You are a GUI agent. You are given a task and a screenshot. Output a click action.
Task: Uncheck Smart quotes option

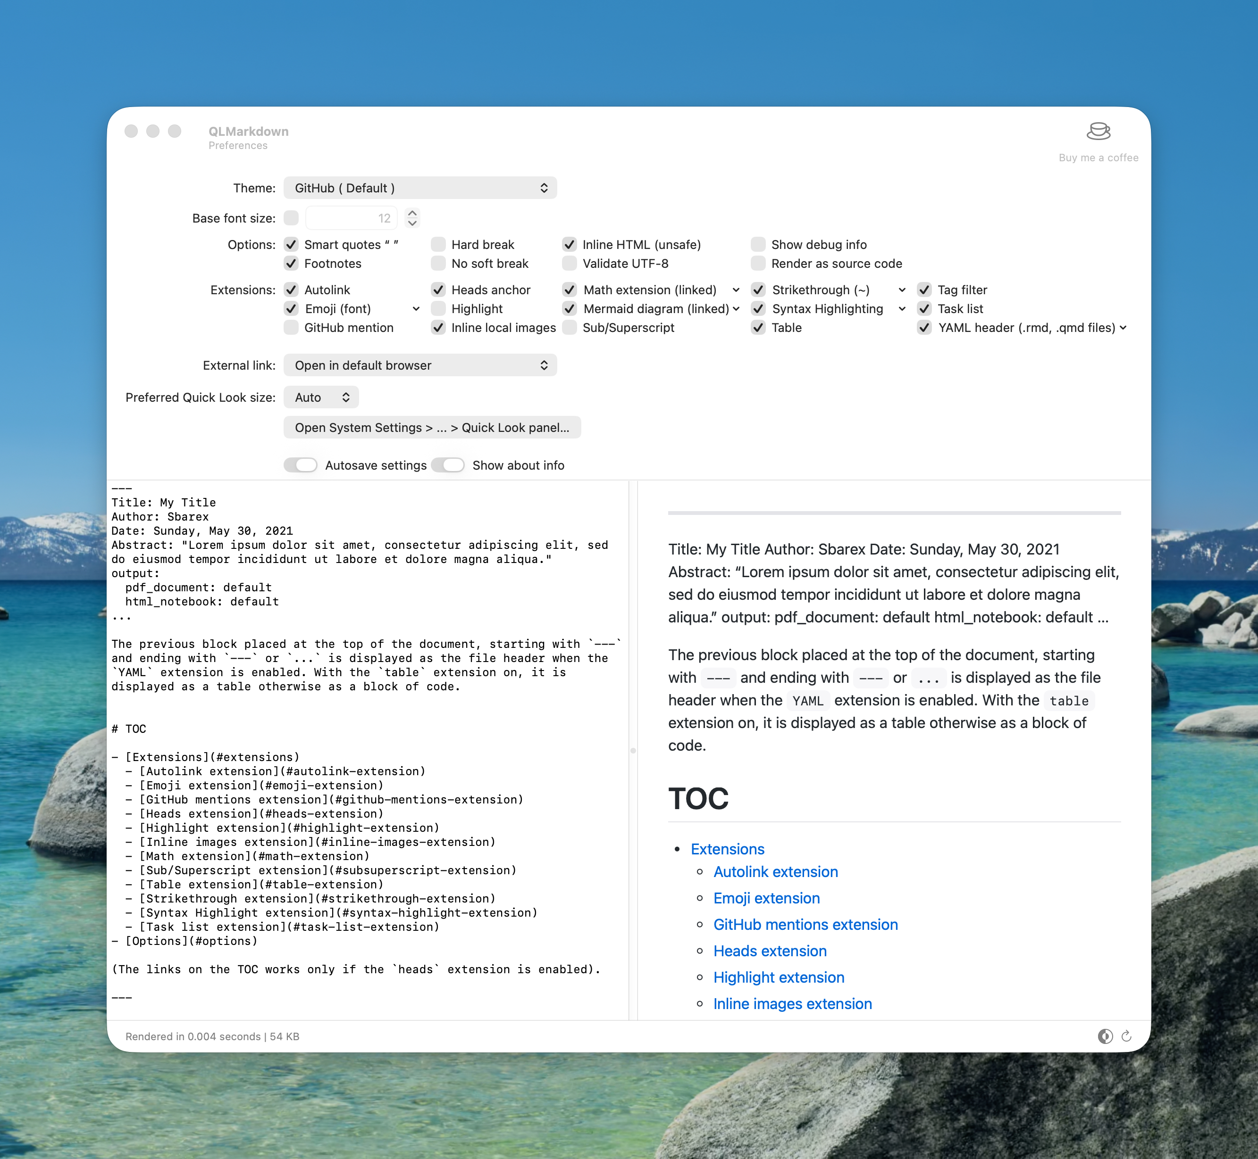point(291,245)
